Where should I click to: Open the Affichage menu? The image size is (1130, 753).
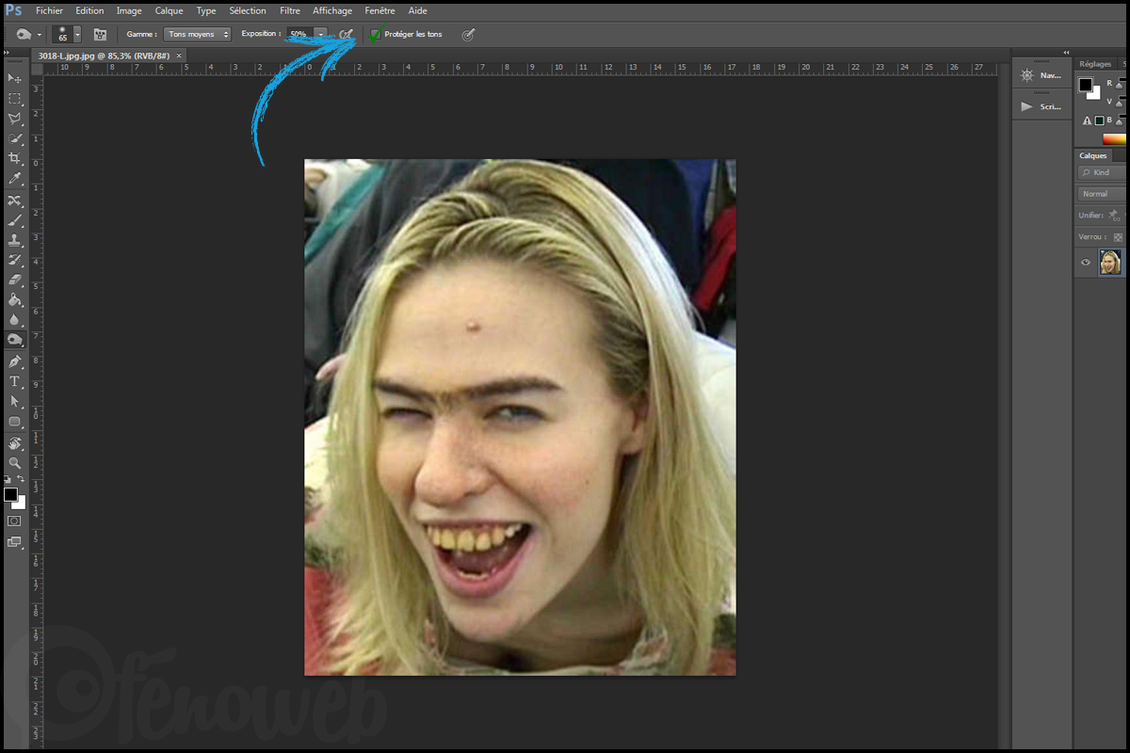tap(332, 10)
